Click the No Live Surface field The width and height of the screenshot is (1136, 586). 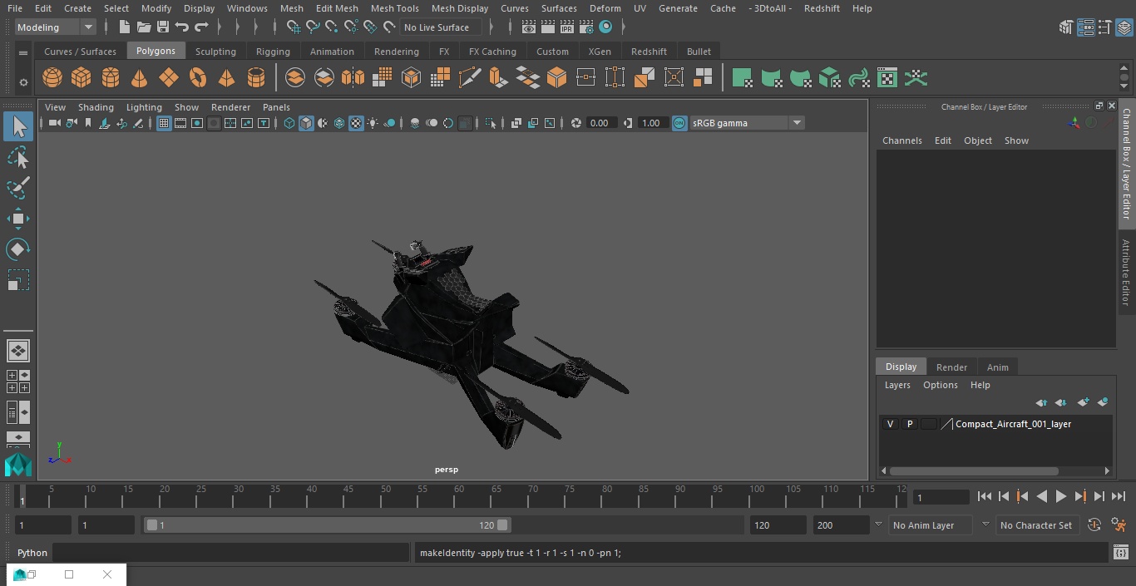(440, 27)
